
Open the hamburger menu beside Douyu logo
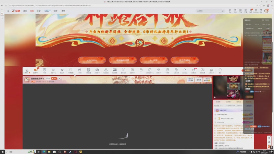(8, 11)
